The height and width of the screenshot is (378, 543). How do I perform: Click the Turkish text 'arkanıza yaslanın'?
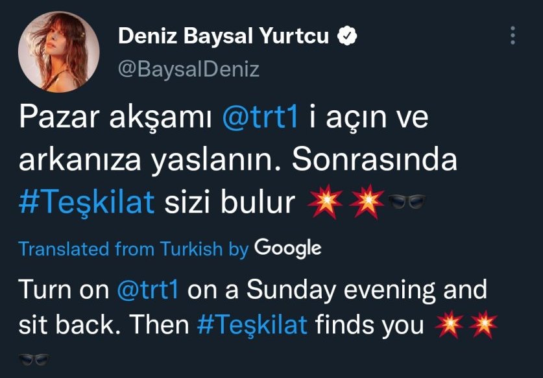pos(146,160)
